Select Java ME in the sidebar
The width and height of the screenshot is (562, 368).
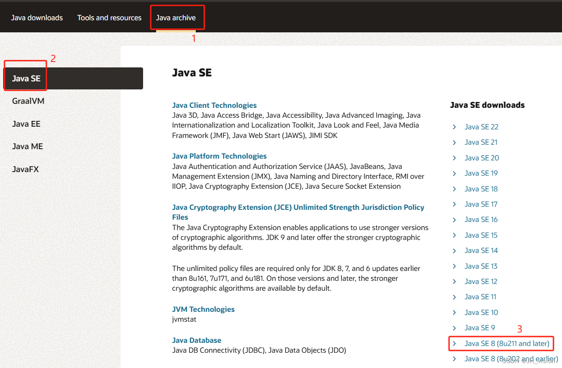(27, 146)
